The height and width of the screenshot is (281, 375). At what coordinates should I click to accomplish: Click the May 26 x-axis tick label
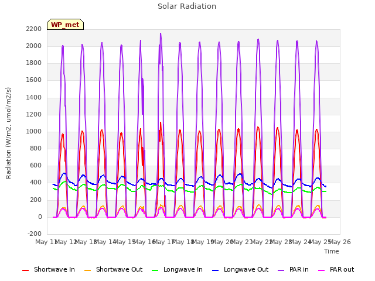340,242
